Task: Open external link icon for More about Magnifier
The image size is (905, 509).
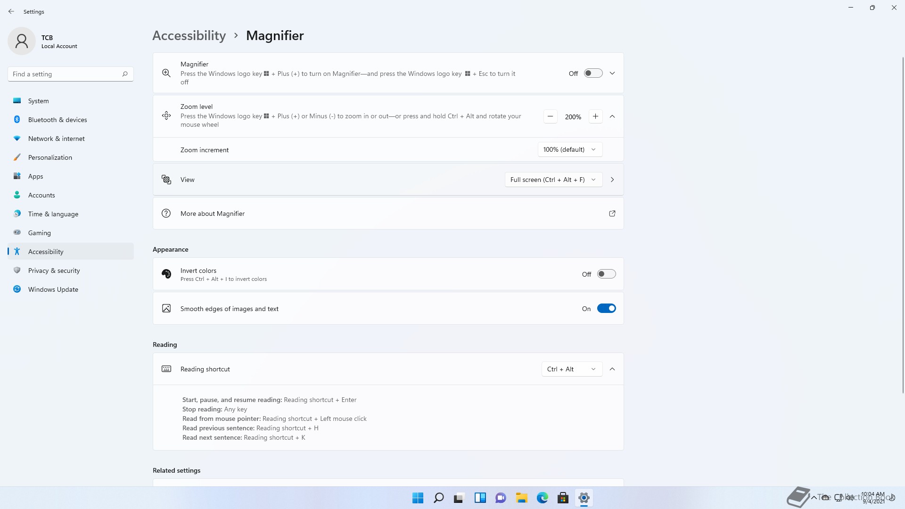Action: tap(612, 213)
